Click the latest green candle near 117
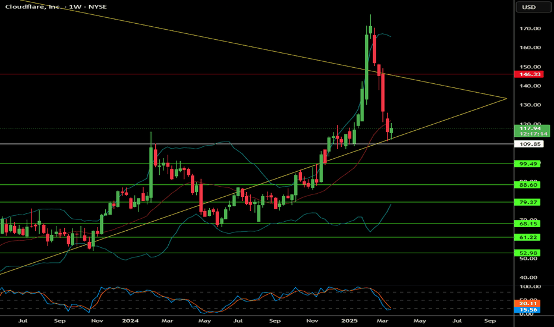Viewport: 554px width, 327px height. [x=392, y=130]
